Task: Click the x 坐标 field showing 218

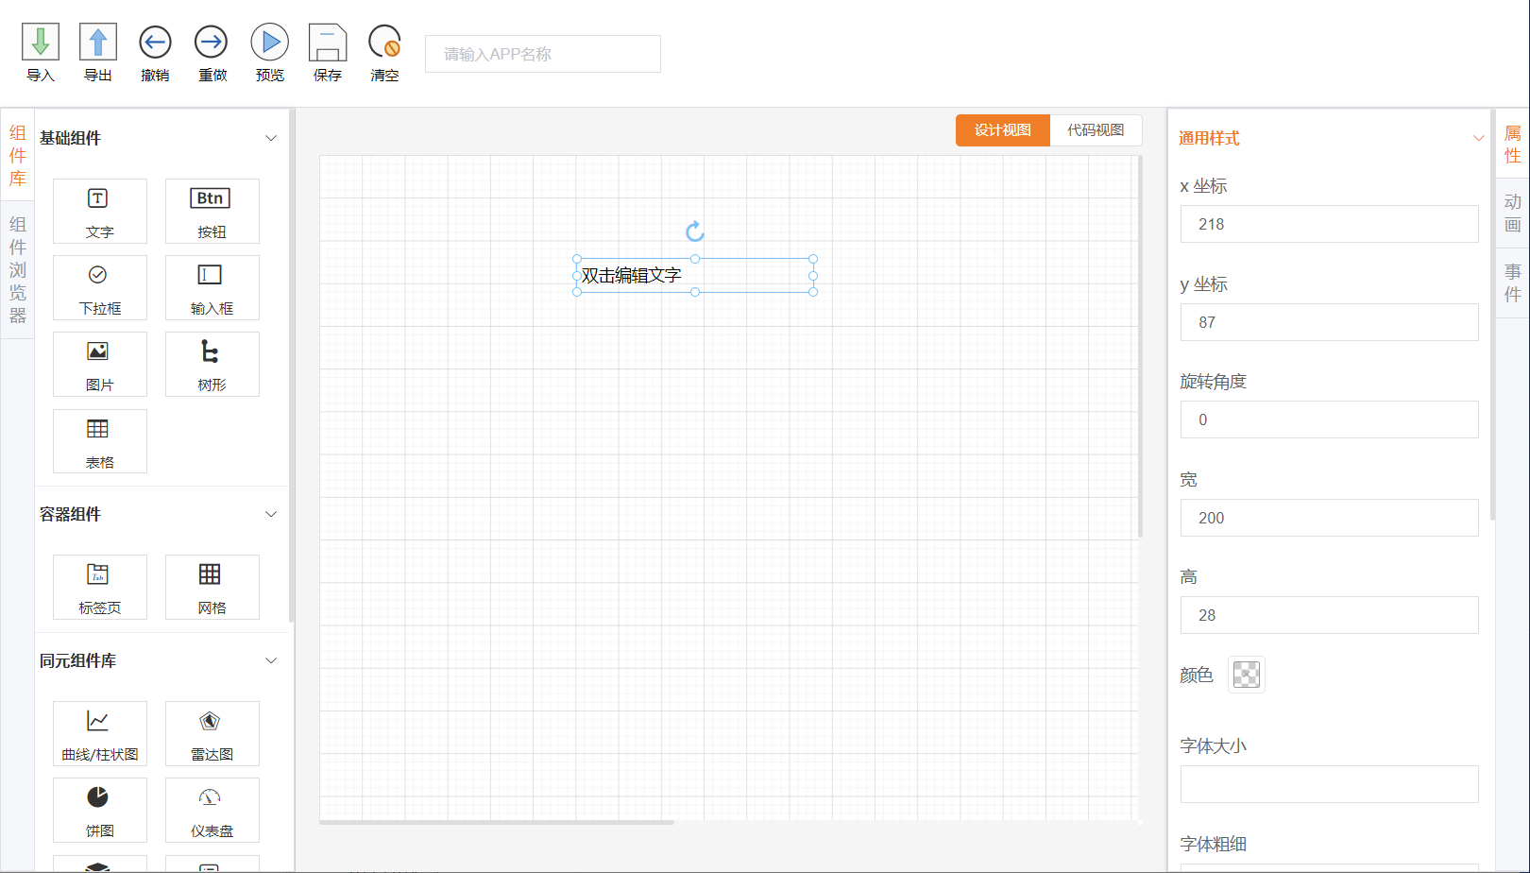Action: (x=1329, y=224)
